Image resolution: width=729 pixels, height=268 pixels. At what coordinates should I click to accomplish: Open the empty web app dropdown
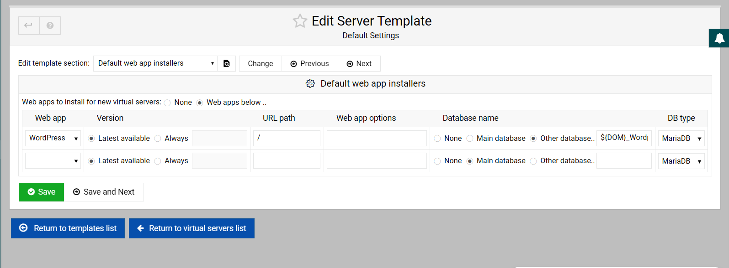(53, 161)
